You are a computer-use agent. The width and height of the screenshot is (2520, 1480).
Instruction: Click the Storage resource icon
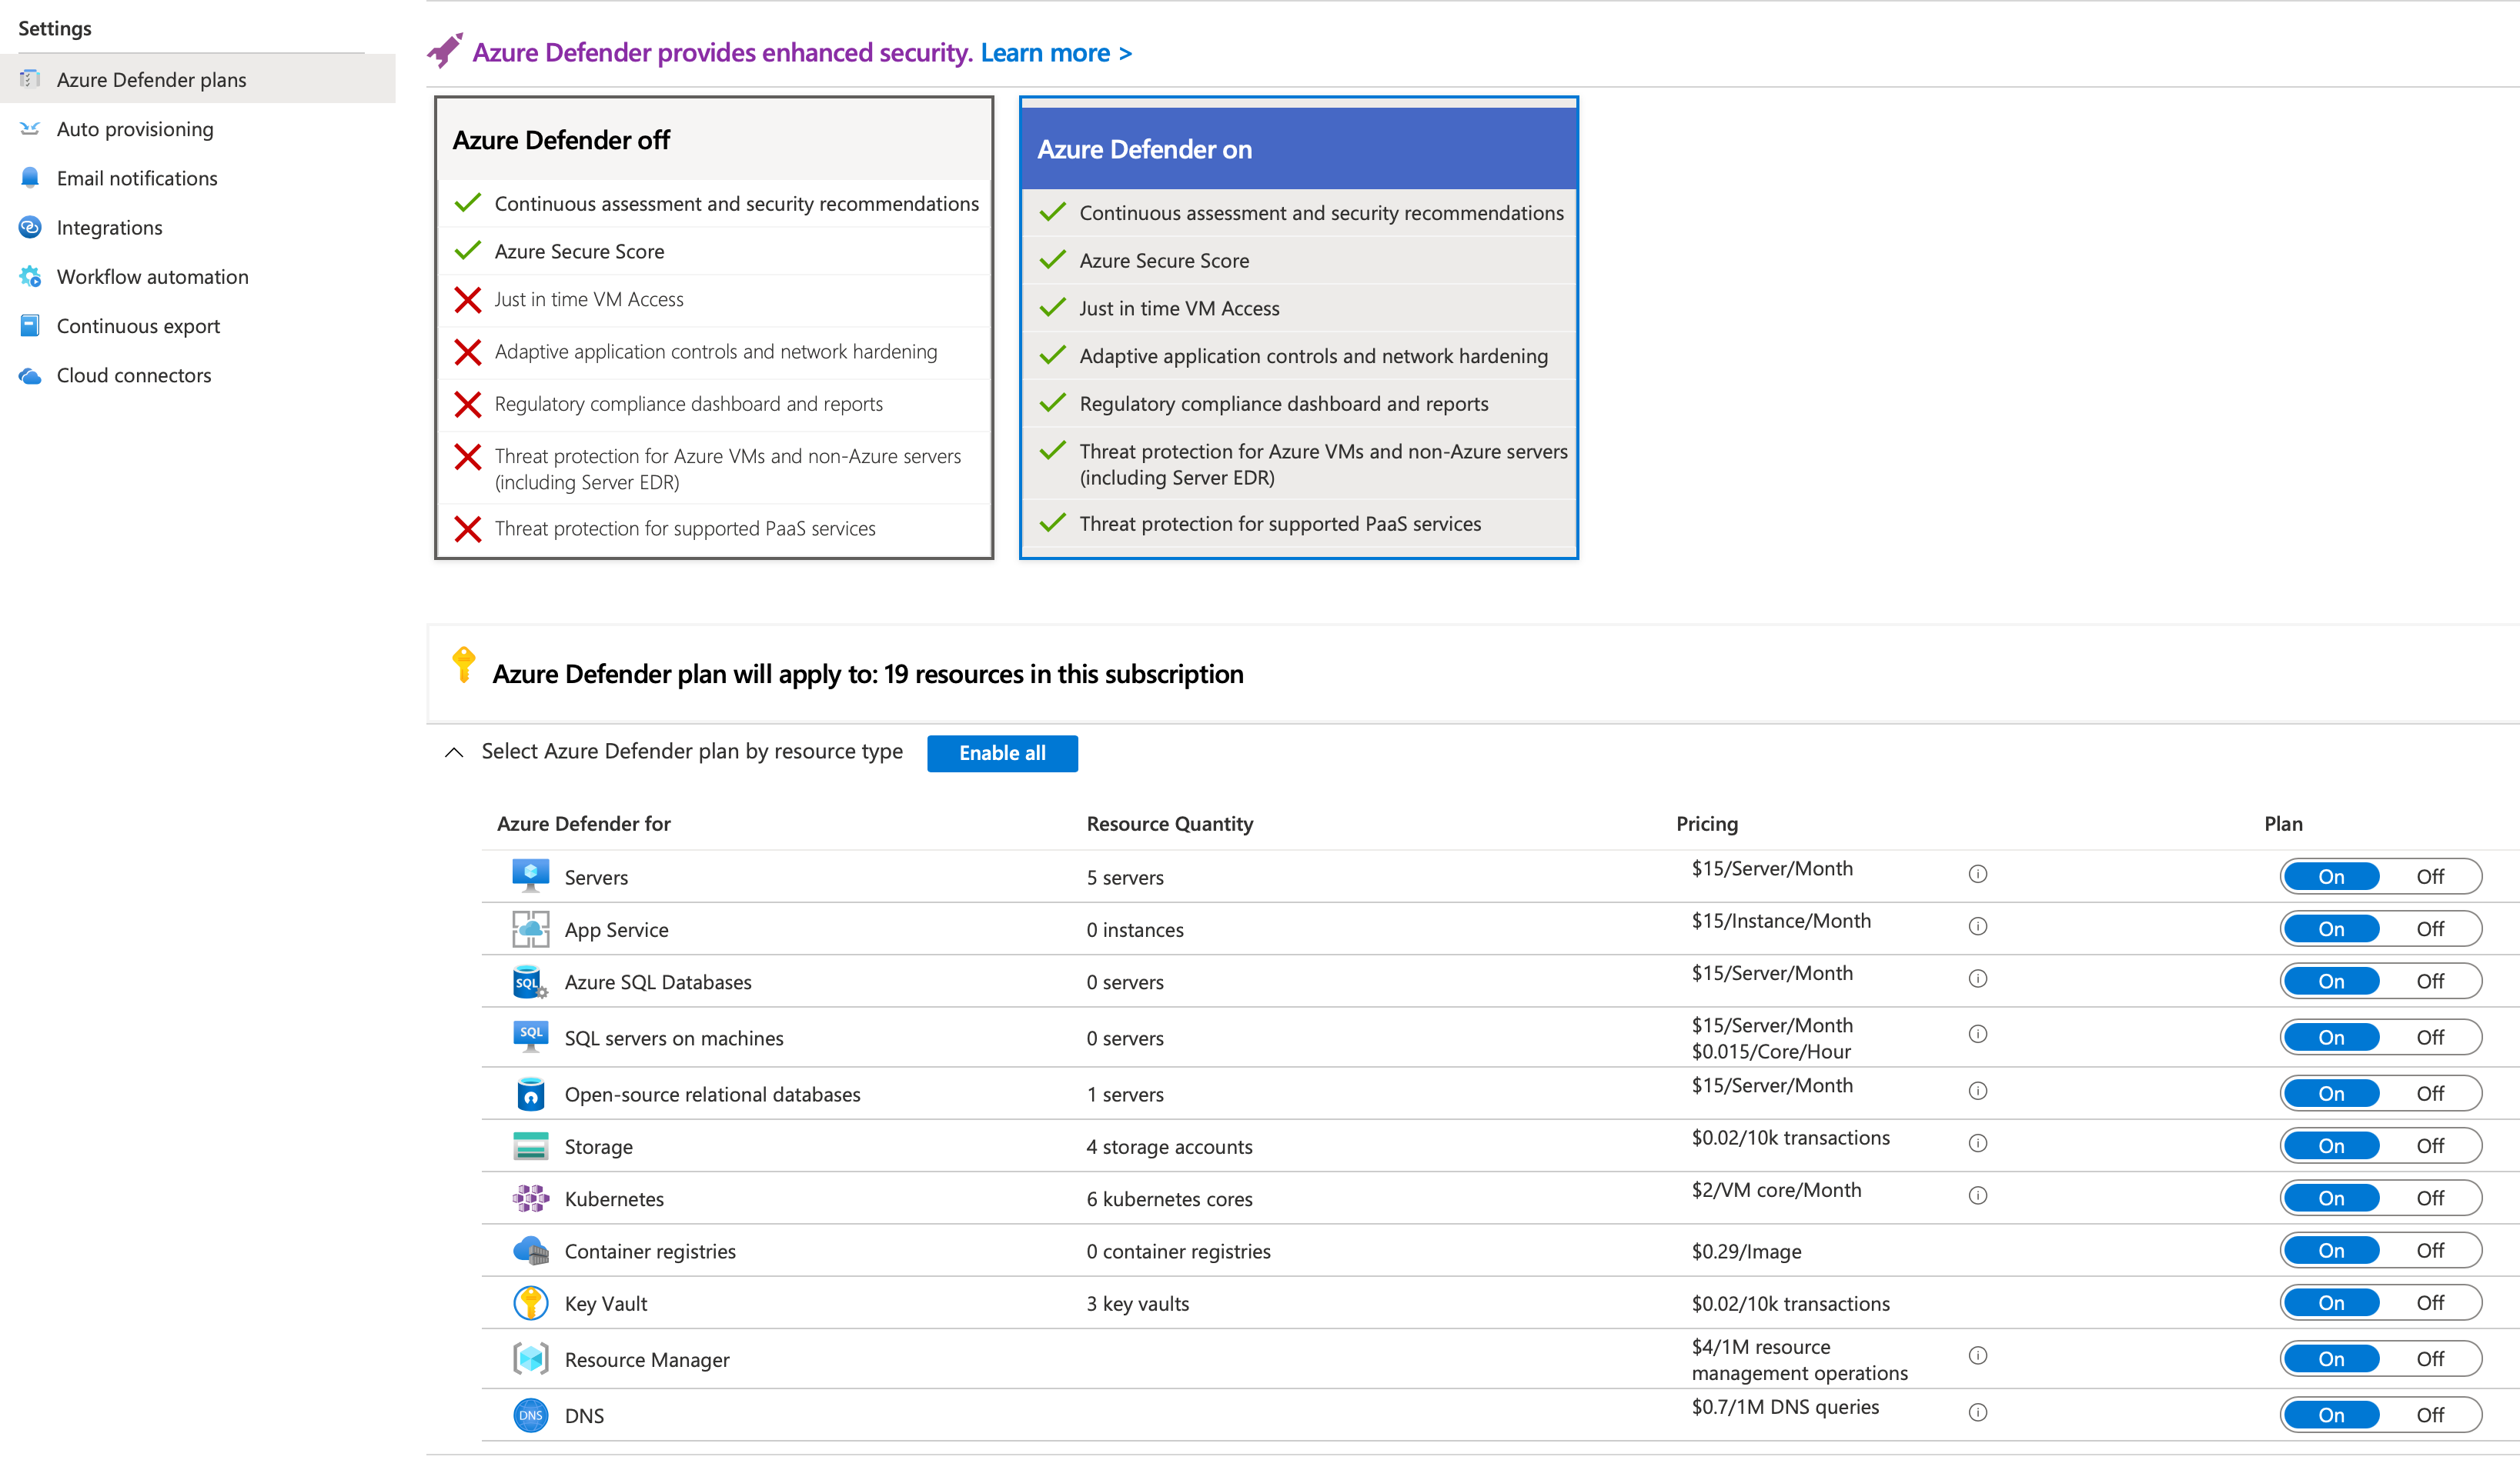pos(530,1146)
